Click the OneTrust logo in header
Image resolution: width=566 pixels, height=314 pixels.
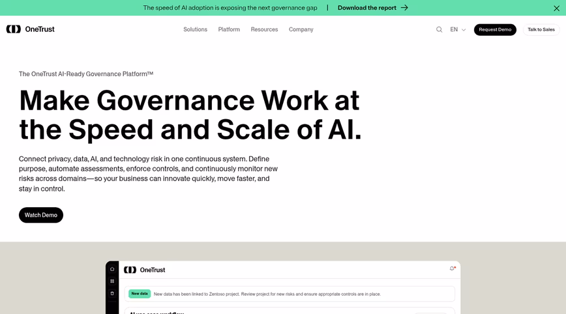click(30, 29)
